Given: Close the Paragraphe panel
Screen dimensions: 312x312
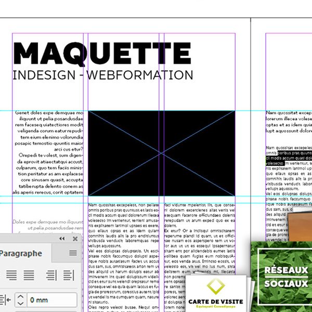Looking at the screenshot, I should point(75,239).
